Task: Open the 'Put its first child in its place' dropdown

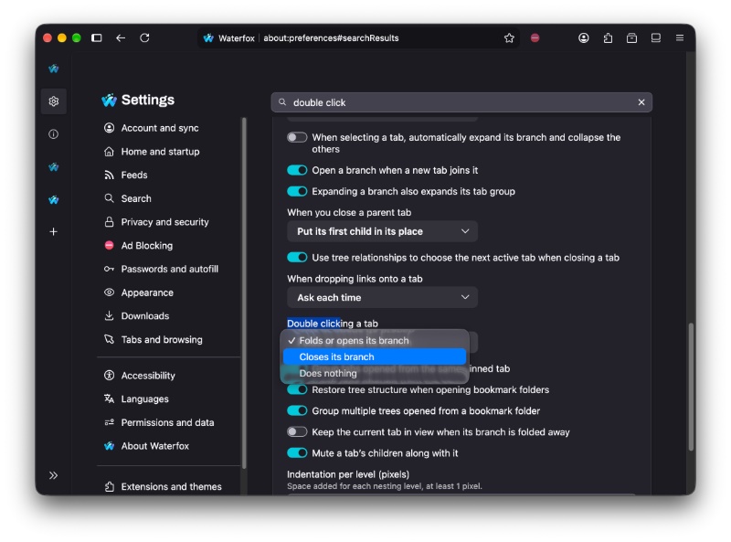Action: (x=382, y=231)
